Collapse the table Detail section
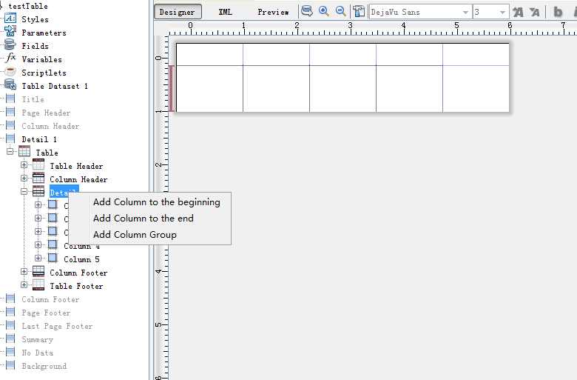The height and width of the screenshot is (380, 577). tap(24, 191)
